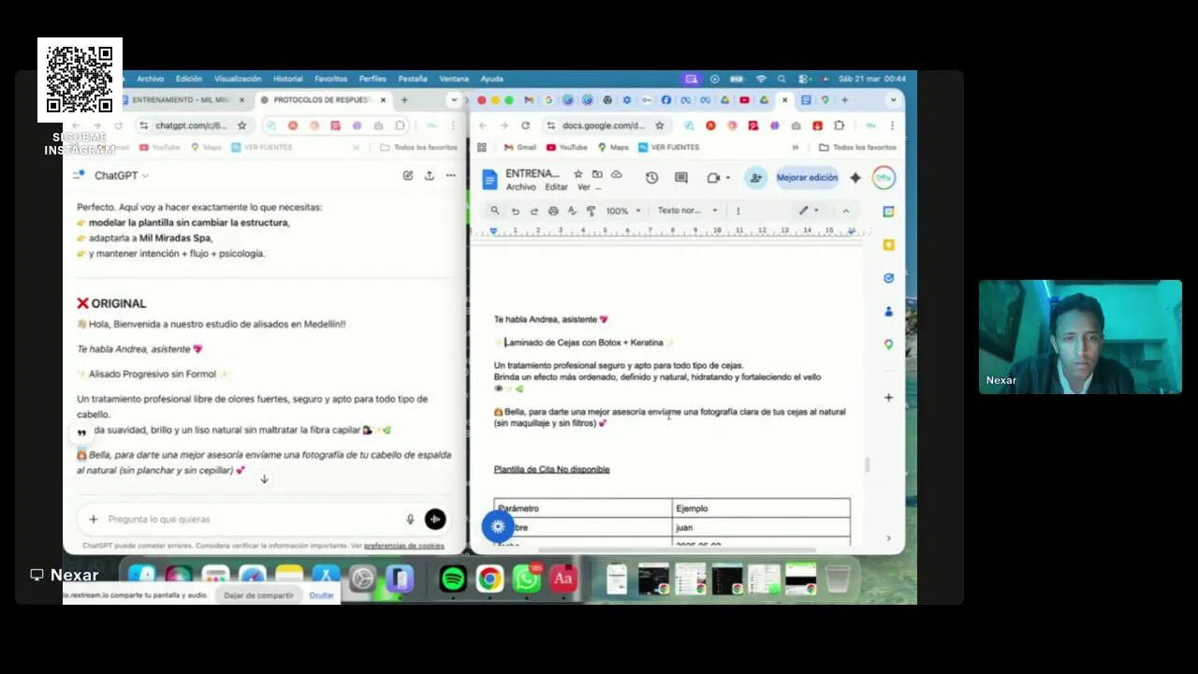Expand the tab list in Docs window
This screenshot has height=674, width=1198.
[893, 99]
